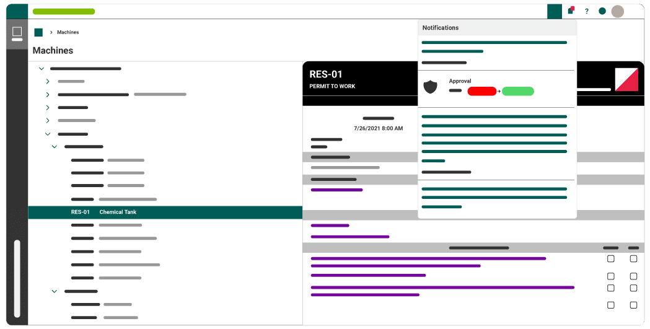Click the Machines breadcrumb item

click(x=68, y=32)
